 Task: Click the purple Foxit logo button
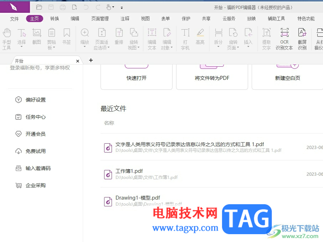click(x=15, y=7)
